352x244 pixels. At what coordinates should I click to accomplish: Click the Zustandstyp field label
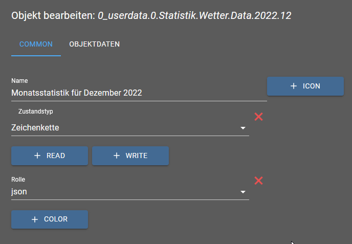(x=35, y=111)
